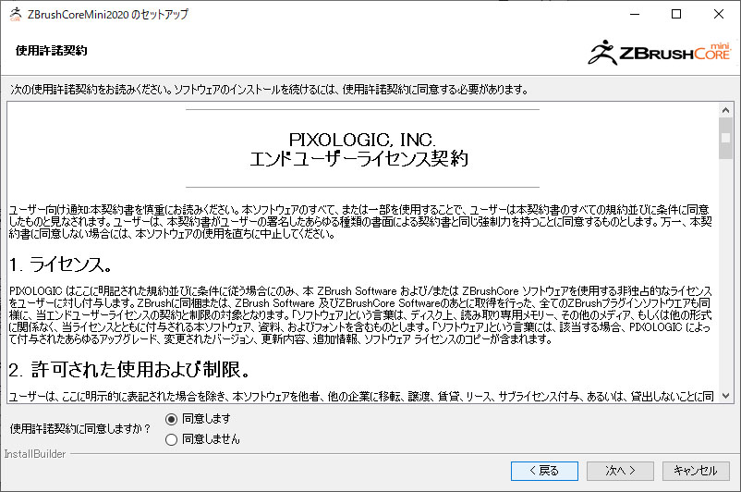Maximize the setup window
This screenshot has width=741, height=492.
tap(676, 14)
